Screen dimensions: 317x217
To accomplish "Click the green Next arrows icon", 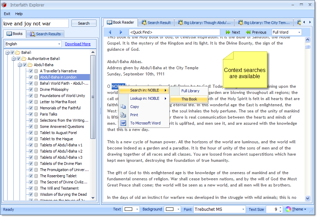I will coord(228,32).
